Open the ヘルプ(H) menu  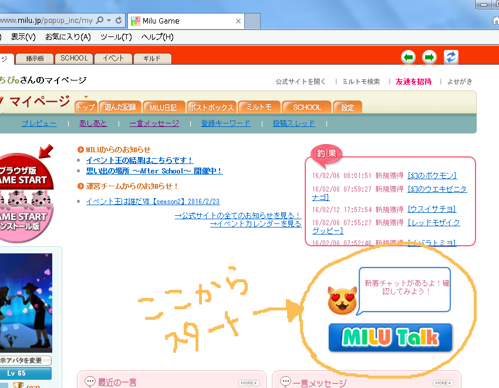coord(157,37)
